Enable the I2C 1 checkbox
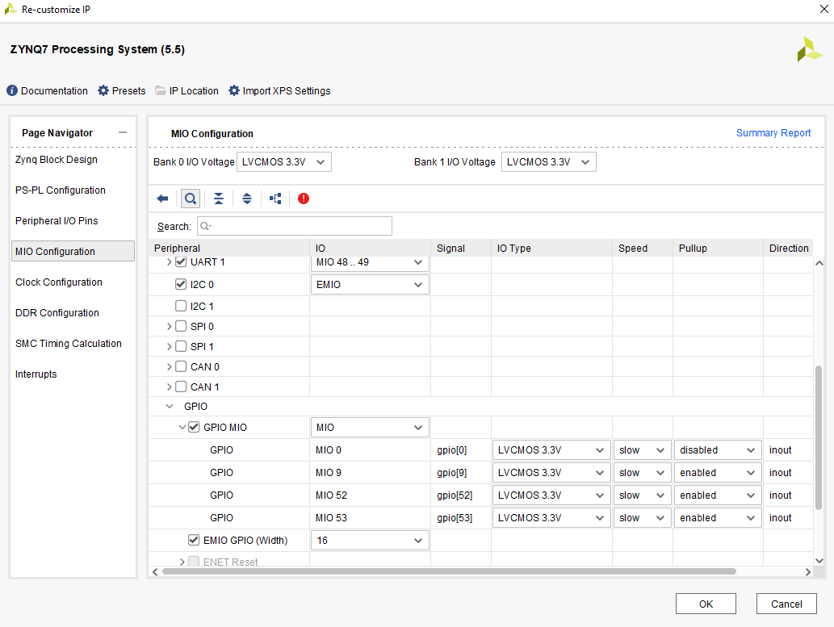The width and height of the screenshot is (834, 627). pos(181,306)
